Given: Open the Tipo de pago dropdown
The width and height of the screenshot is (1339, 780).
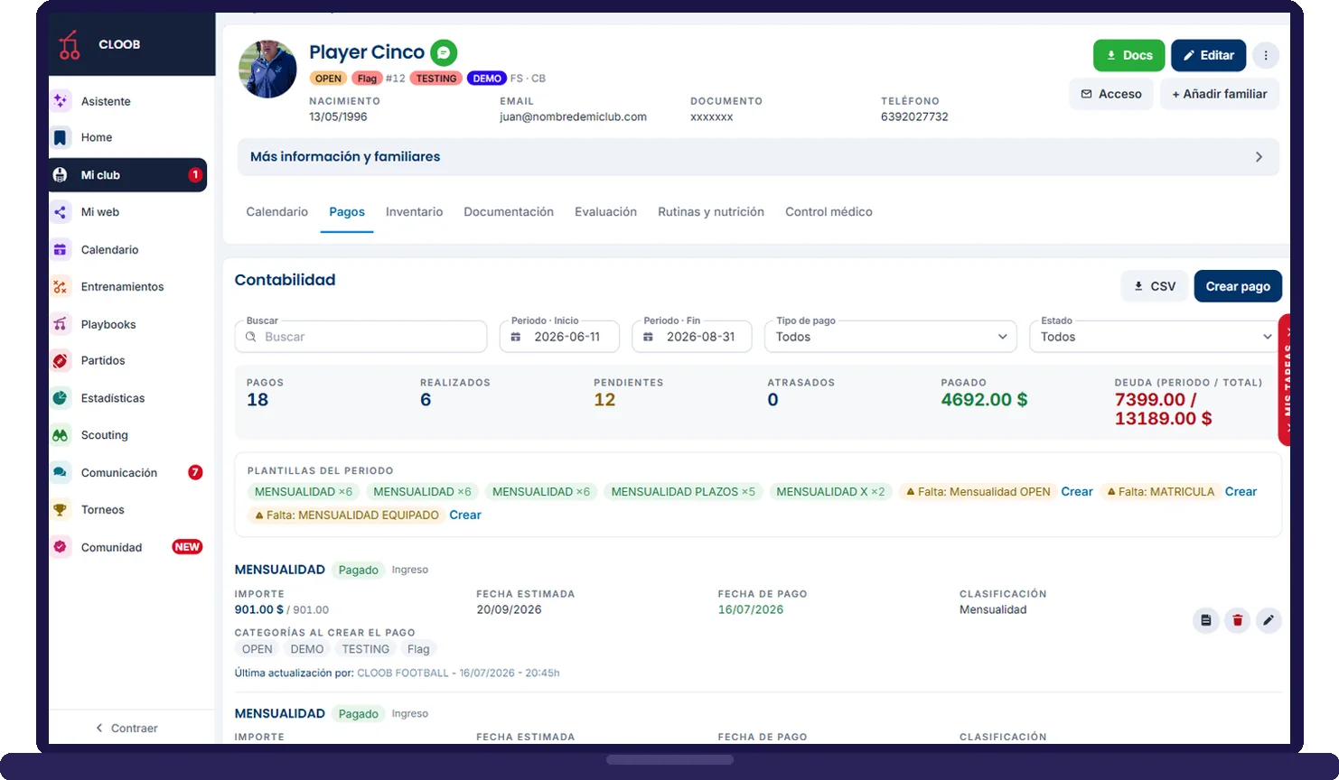Looking at the screenshot, I should [890, 337].
